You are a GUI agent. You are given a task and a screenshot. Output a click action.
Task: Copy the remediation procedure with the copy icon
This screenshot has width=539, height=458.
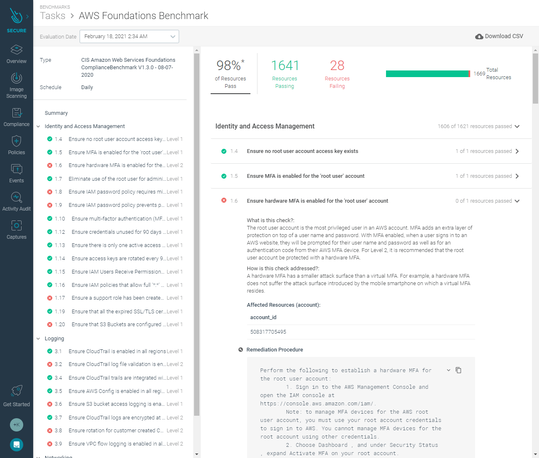click(x=459, y=370)
